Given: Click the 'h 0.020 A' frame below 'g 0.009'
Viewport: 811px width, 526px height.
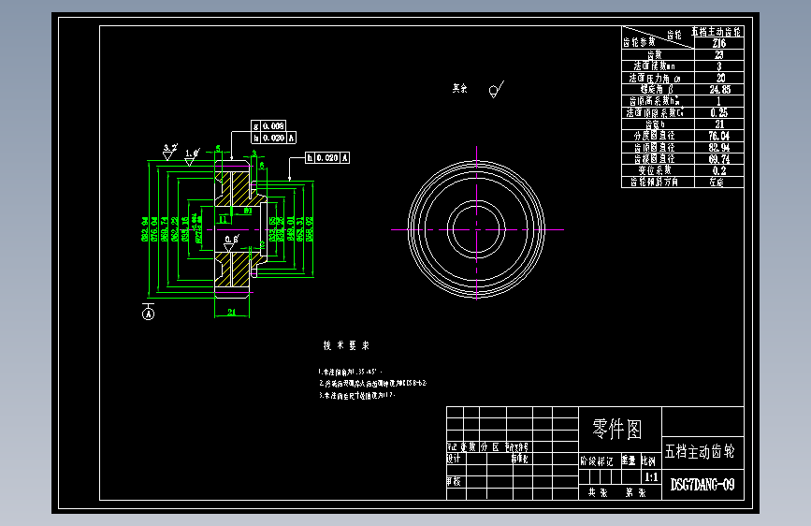Looking at the screenshot, I should coord(274,138).
